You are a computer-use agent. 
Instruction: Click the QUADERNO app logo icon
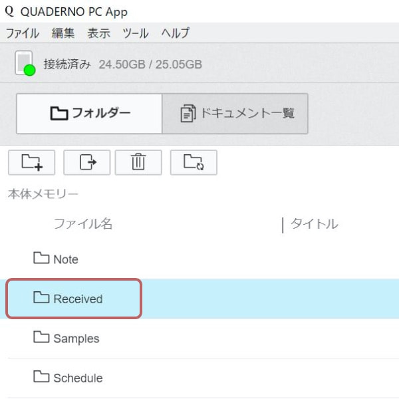point(9,12)
